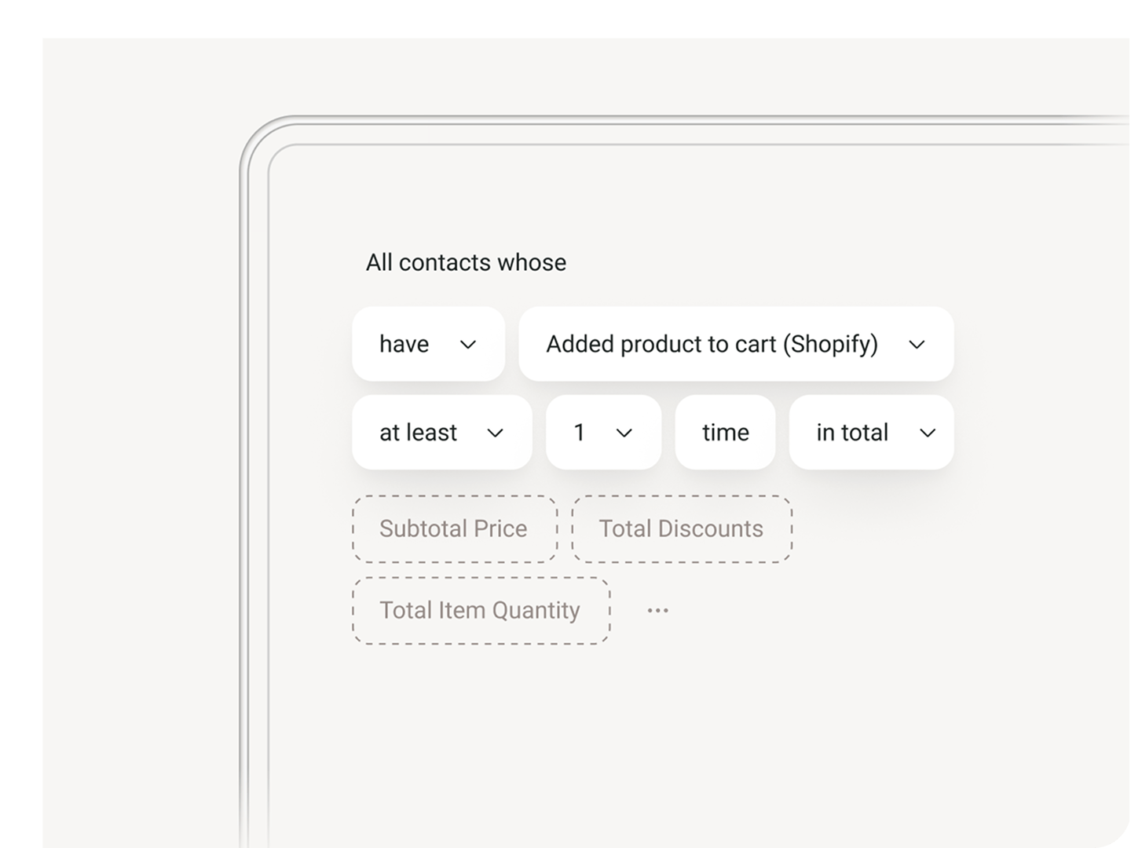Image resolution: width=1131 pixels, height=848 pixels.
Task: Add the Total Item Quantity property filter
Action: 481,611
